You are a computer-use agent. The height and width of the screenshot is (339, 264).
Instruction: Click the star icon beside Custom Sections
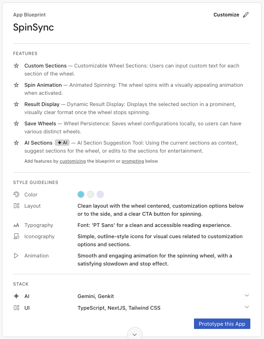click(x=16, y=65)
